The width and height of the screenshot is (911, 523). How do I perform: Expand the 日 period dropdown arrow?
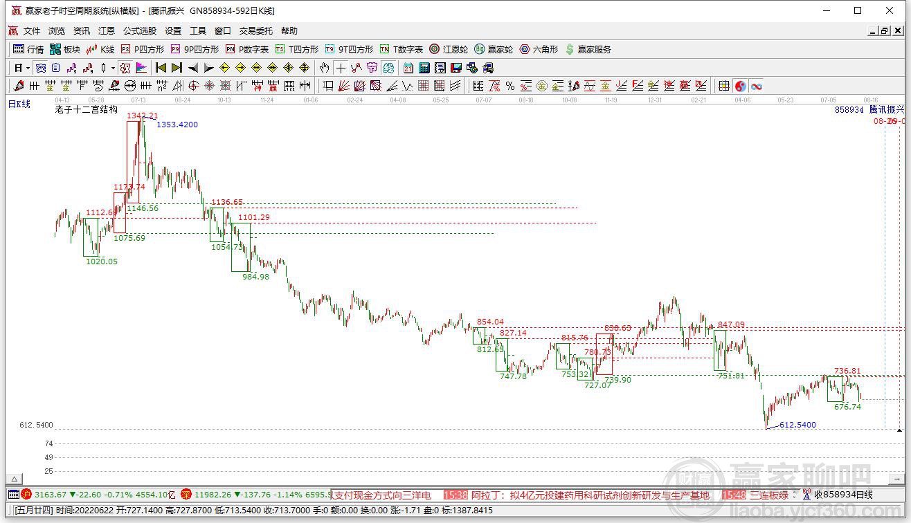27,68
